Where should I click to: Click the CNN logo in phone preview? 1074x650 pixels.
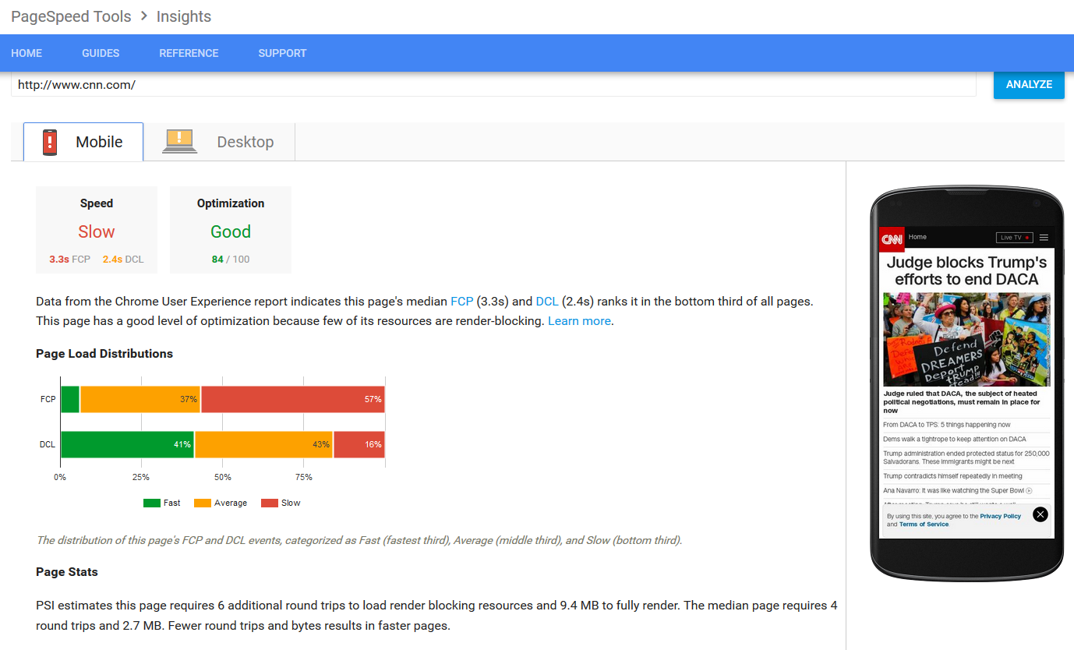coord(892,238)
